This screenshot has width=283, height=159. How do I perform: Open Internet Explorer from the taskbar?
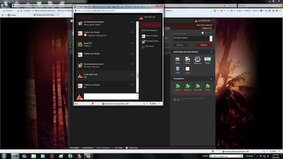(x=15, y=156)
